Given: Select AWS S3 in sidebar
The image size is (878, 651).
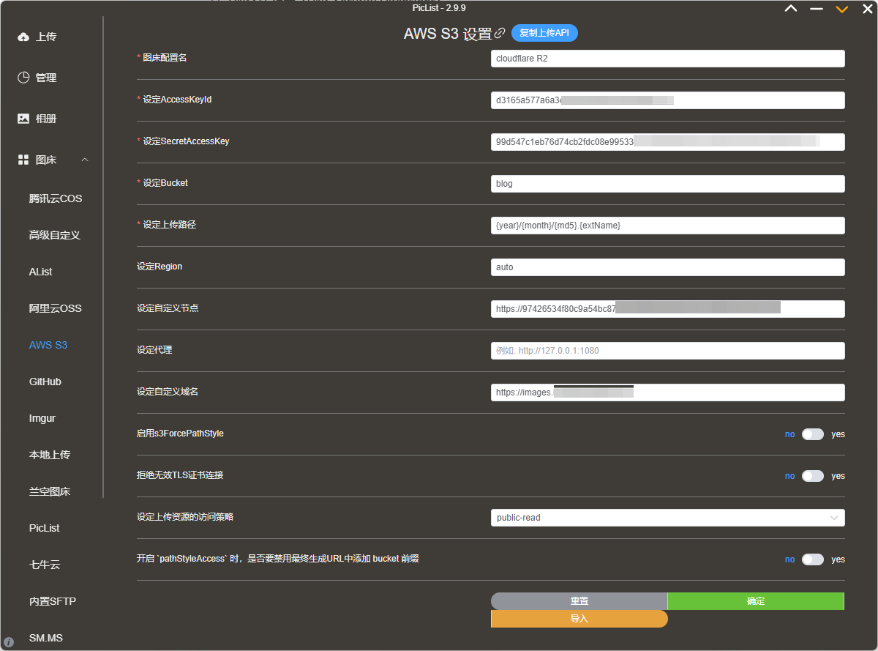Looking at the screenshot, I should click(48, 345).
